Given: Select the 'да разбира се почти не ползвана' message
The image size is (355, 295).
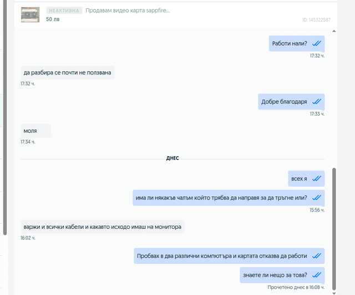Looking at the screenshot, I should click(68, 73).
